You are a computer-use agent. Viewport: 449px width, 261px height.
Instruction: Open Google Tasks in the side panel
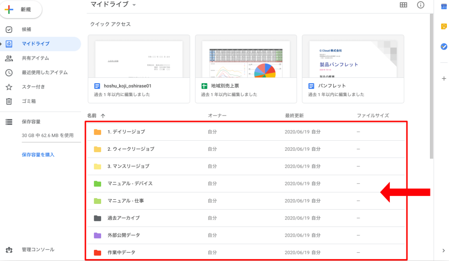click(444, 46)
